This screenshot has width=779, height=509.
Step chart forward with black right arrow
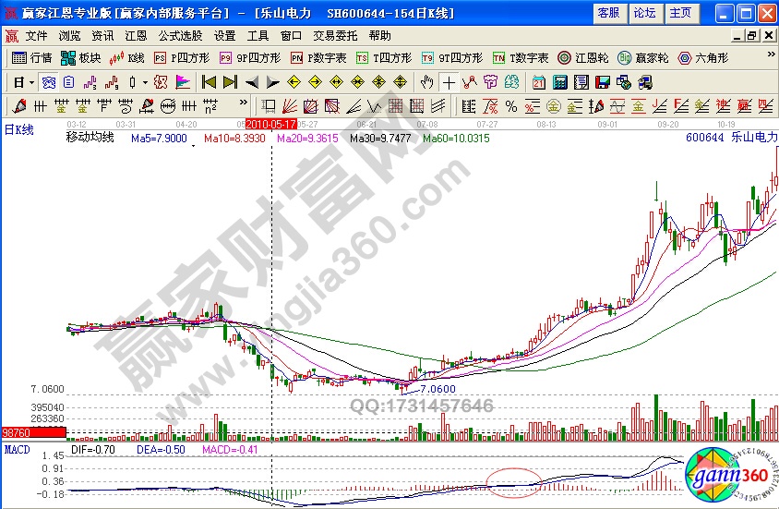tap(273, 82)
